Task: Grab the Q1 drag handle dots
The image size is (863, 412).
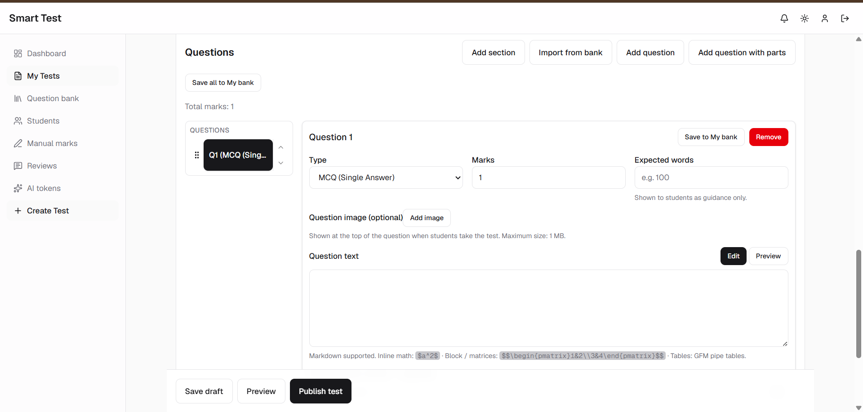Action: pos(197,155)
